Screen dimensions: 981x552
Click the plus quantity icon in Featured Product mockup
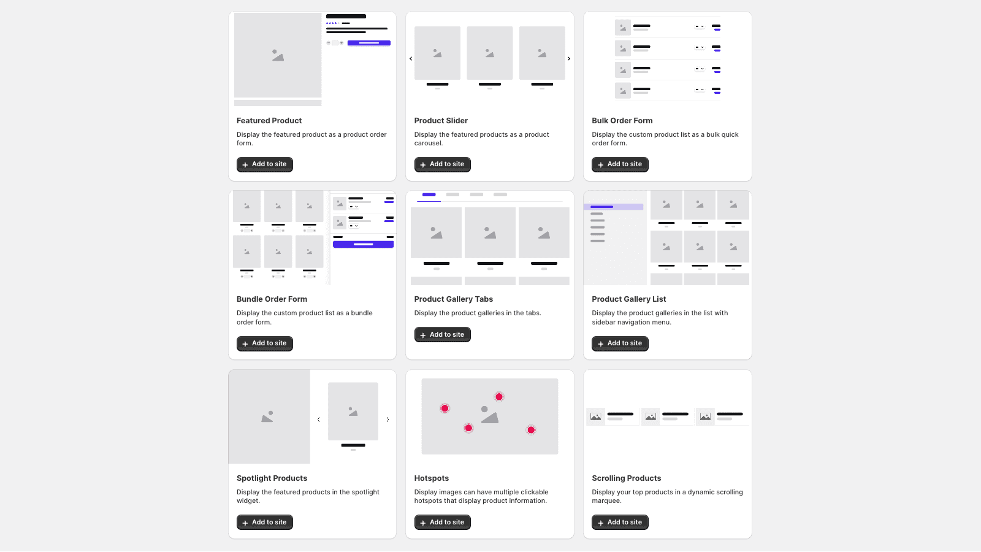(342, 43)
